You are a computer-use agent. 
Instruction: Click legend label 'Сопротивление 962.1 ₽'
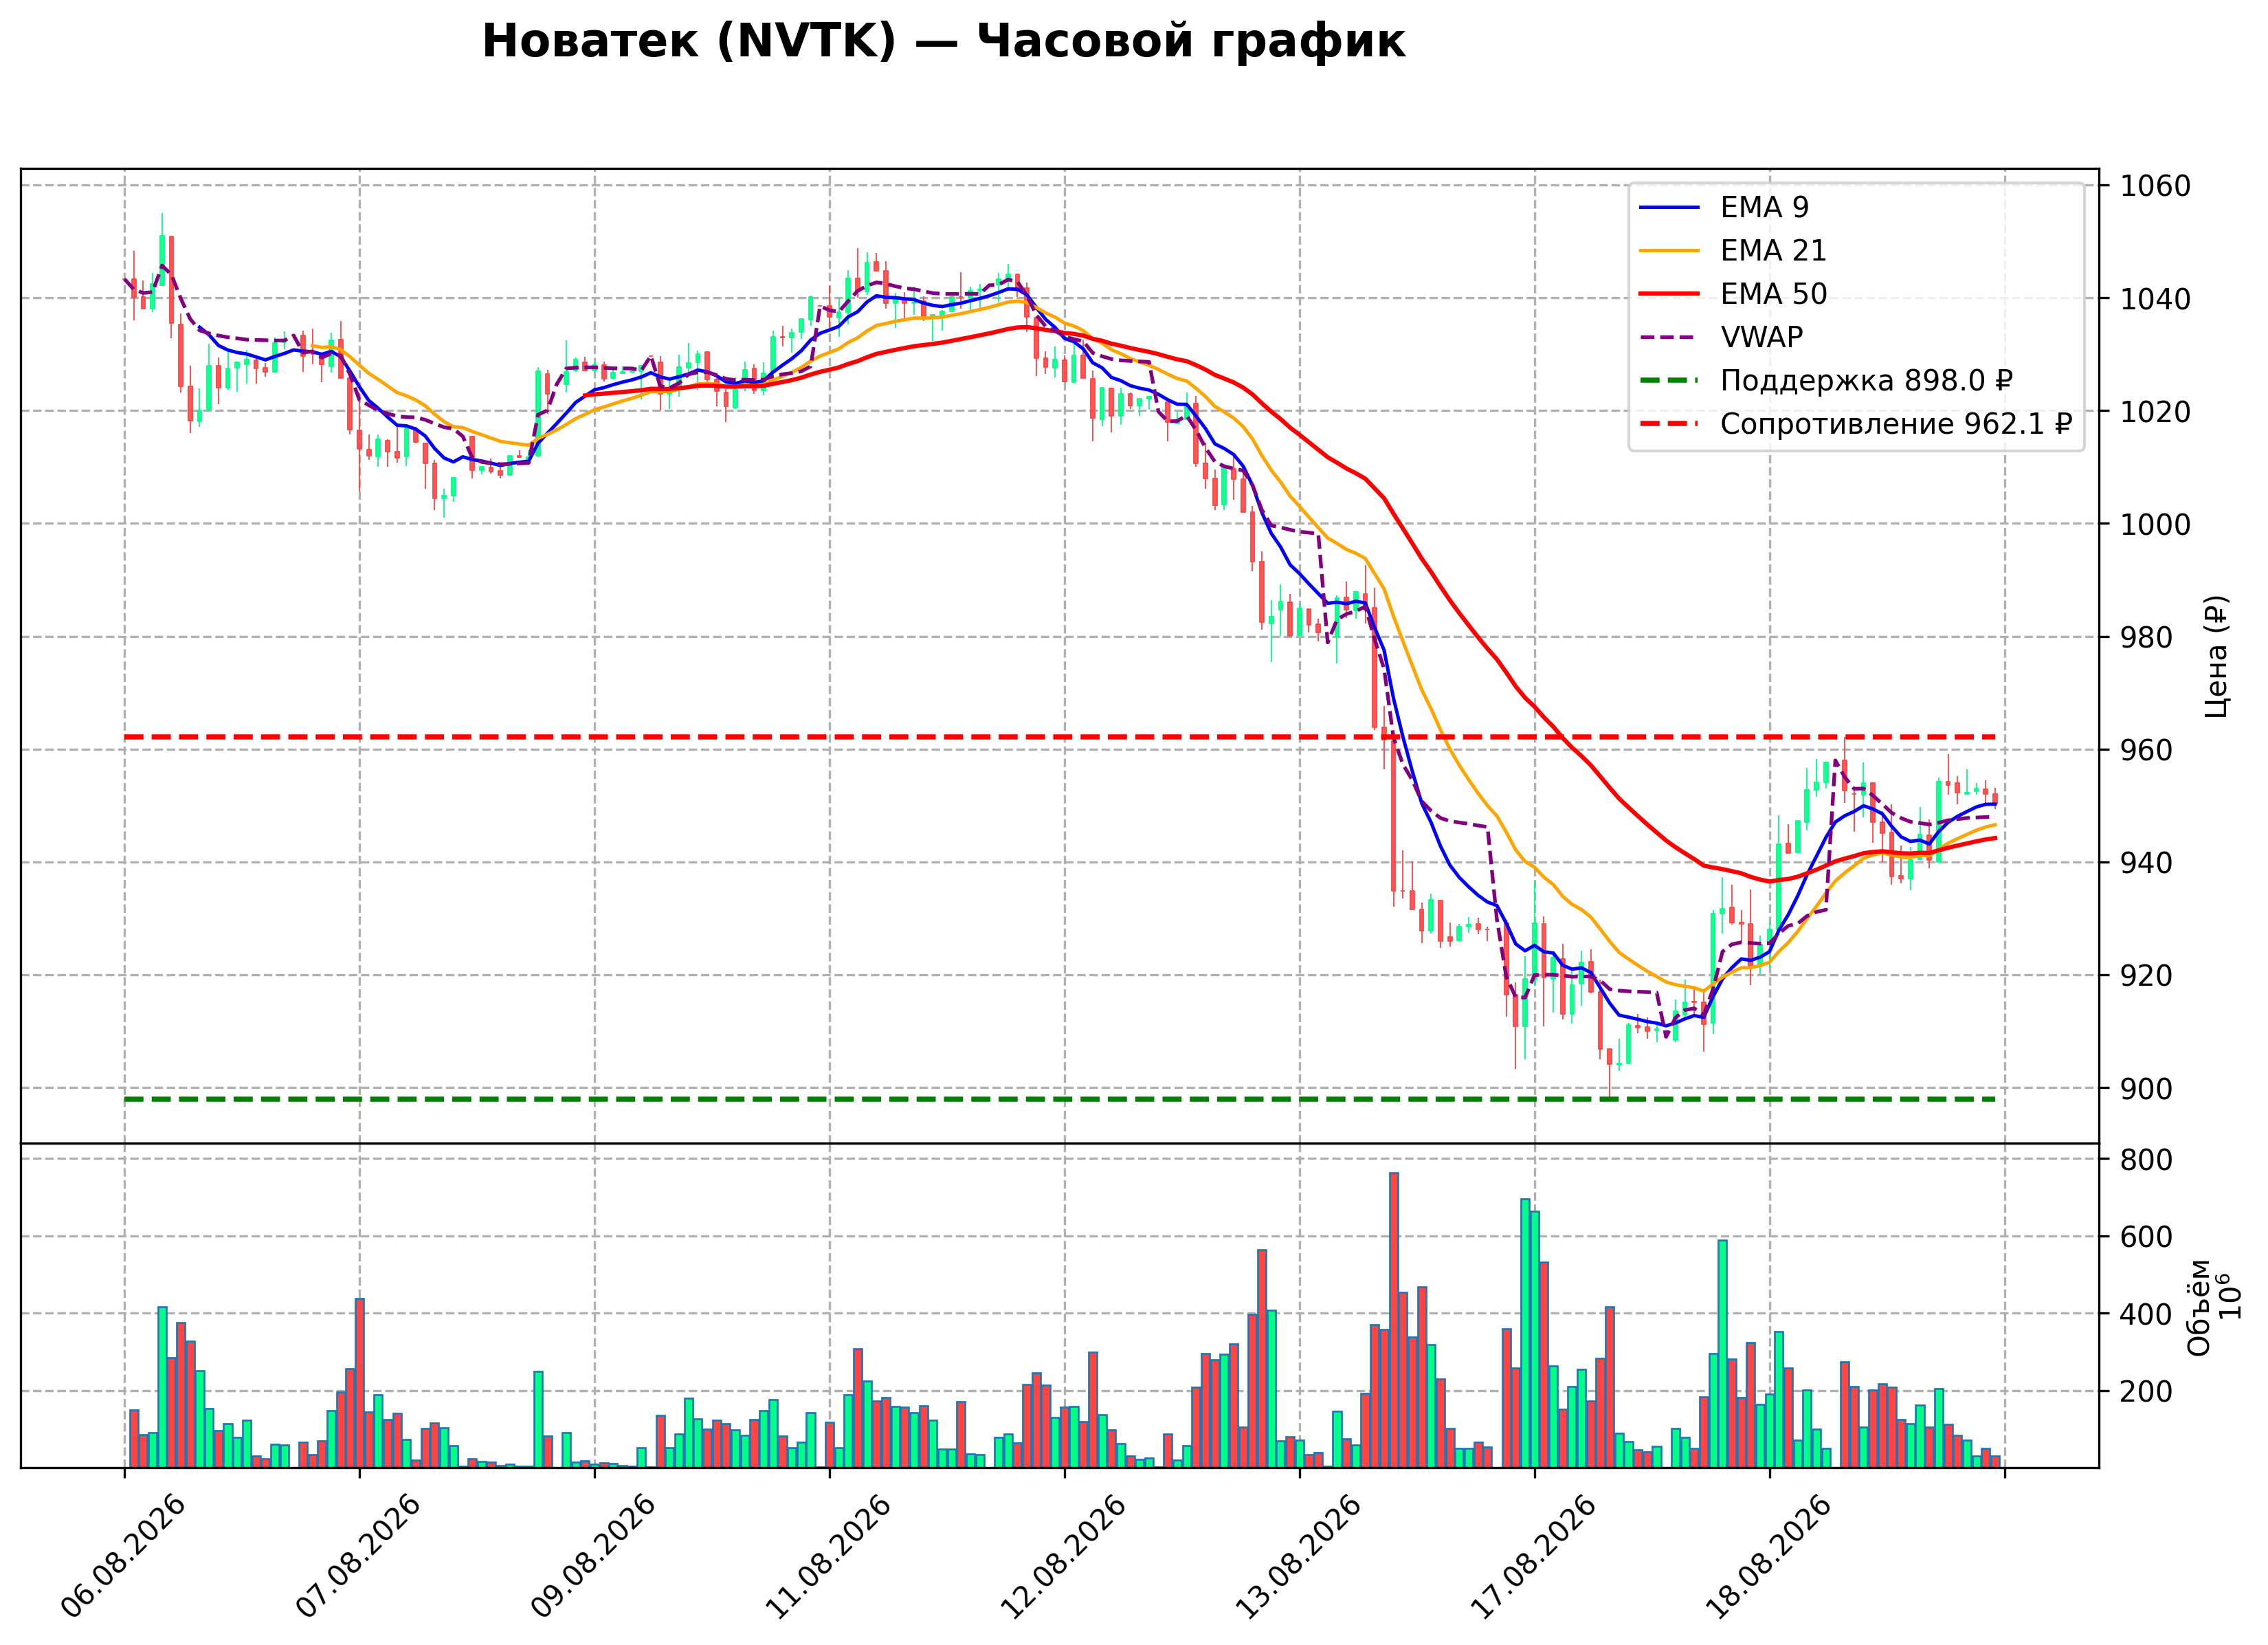tap(1896, 424)
